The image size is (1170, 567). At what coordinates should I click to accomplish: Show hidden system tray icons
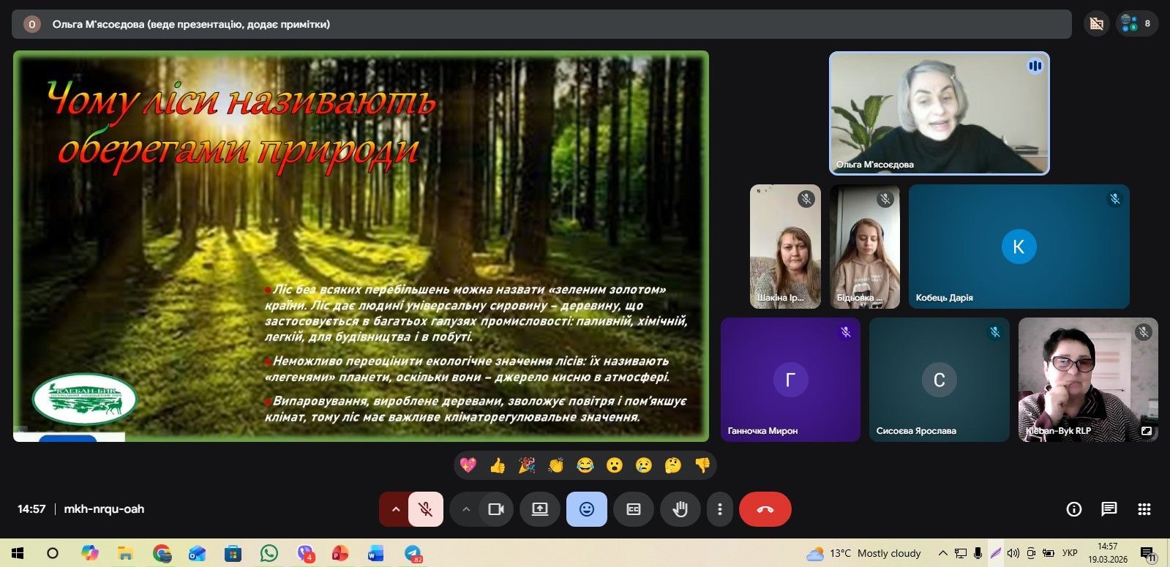942,553
